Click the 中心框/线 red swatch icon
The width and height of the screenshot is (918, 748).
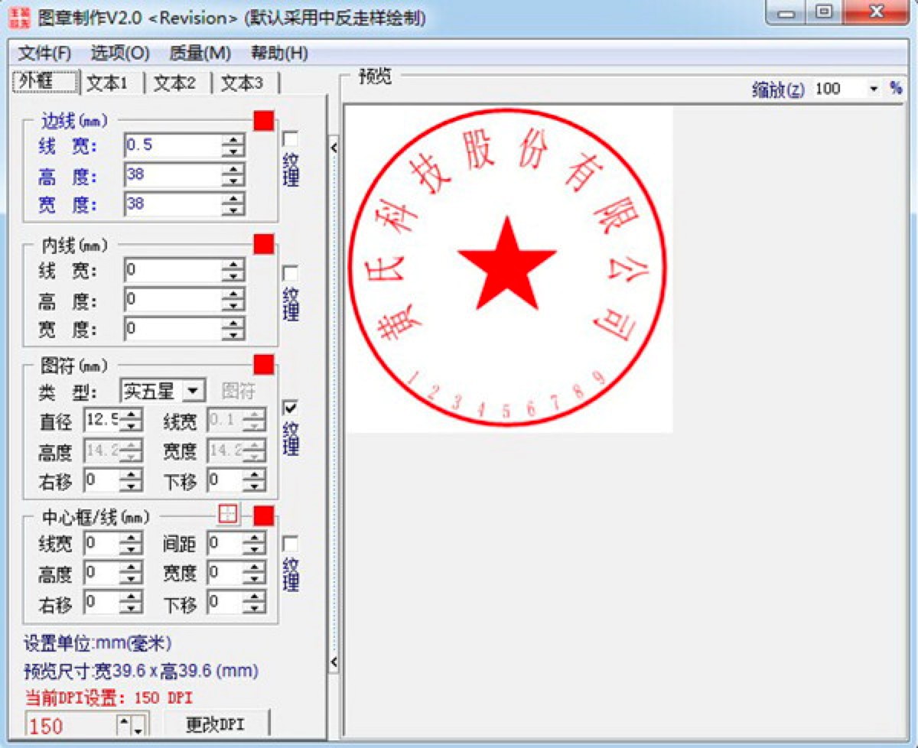[x=262, y=515]
